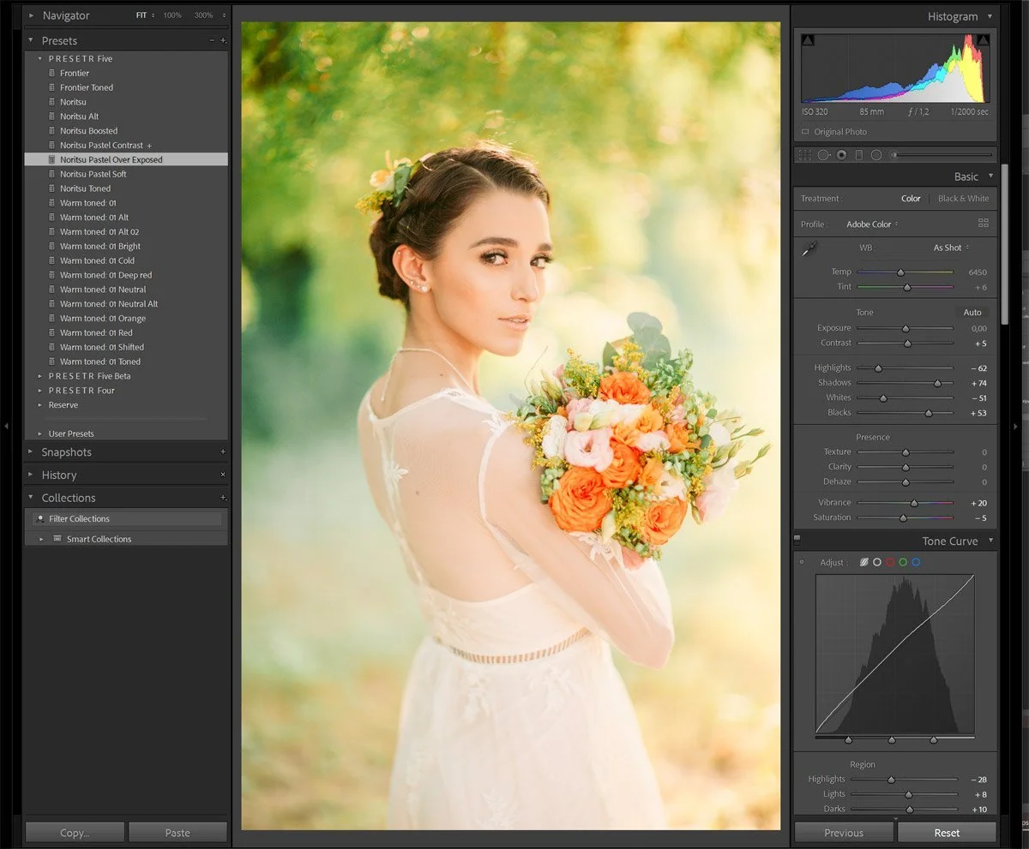1029x849 pixels.
Task: Toggle the Tone Curve panel switch
Action: coord(797,541)
